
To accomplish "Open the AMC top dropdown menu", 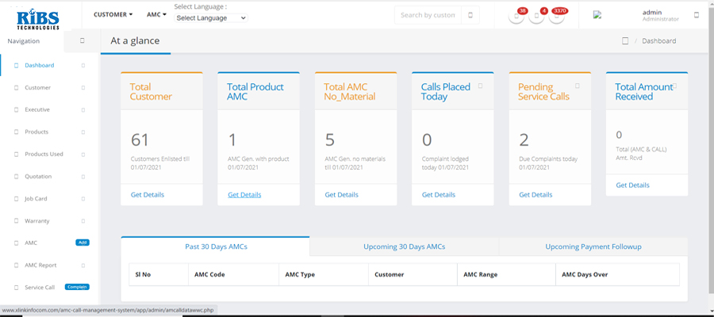I will pyautogui.click(x=156, y=14).
